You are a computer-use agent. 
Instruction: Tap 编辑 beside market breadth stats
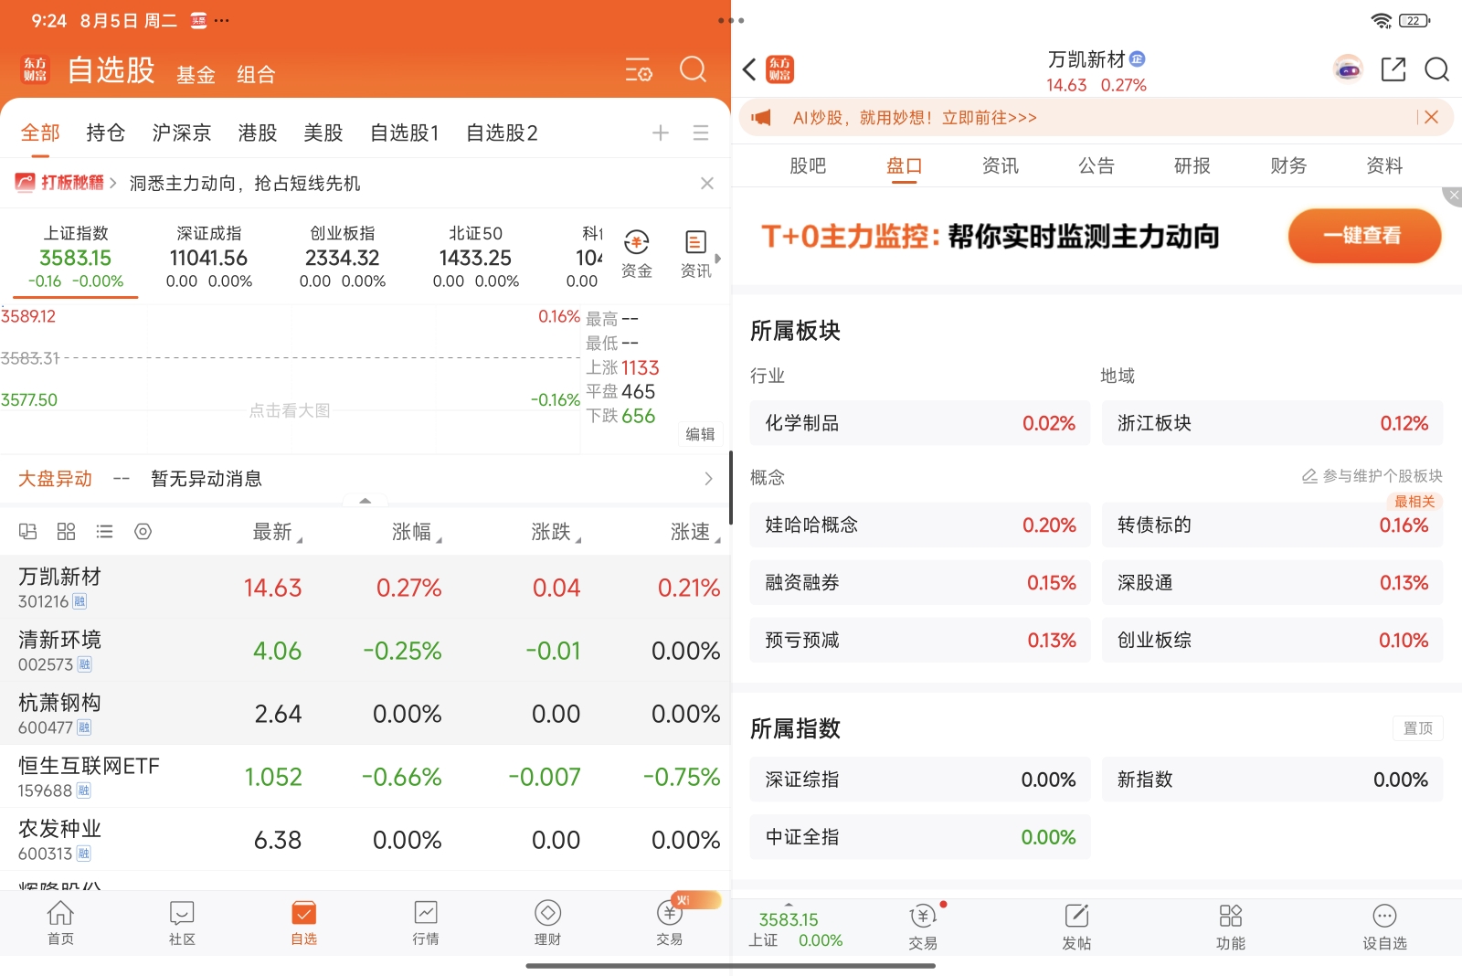700,434
